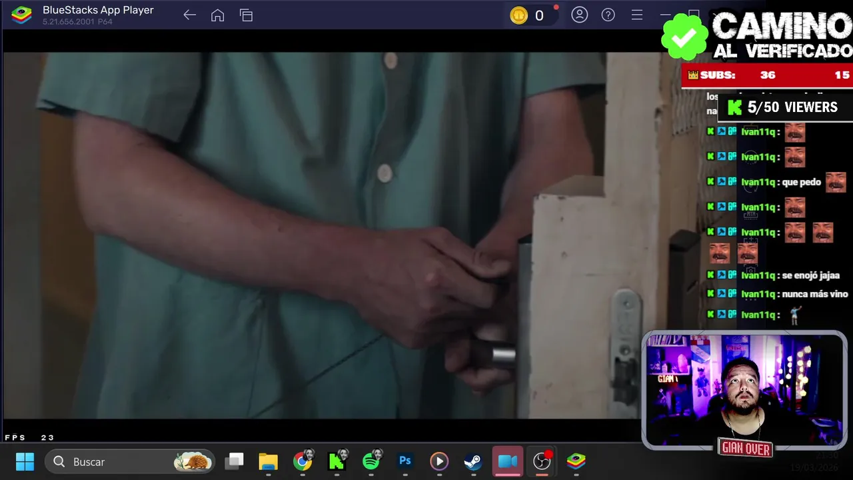Switch to the pink video camera app
853x480 pixels.
coord(508,461)
